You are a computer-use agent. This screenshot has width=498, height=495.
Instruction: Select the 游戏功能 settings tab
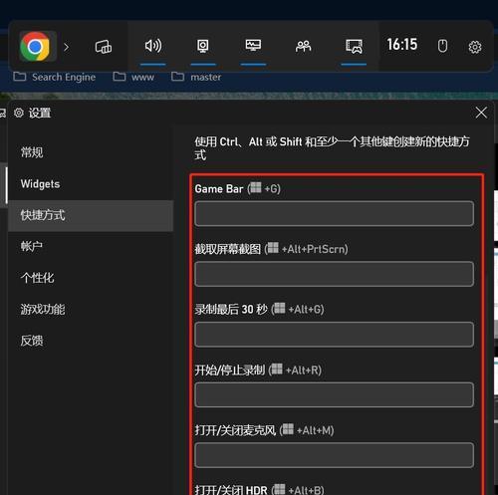coord(91,309)
